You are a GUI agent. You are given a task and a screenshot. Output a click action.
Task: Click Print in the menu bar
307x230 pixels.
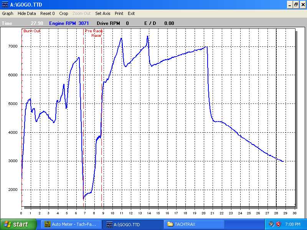click(x=119, y=13)
